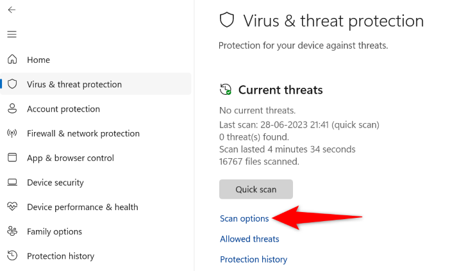The height and width of the screenshot is (271, 468).
Task: Click the Home house icon
Action: 12,60
